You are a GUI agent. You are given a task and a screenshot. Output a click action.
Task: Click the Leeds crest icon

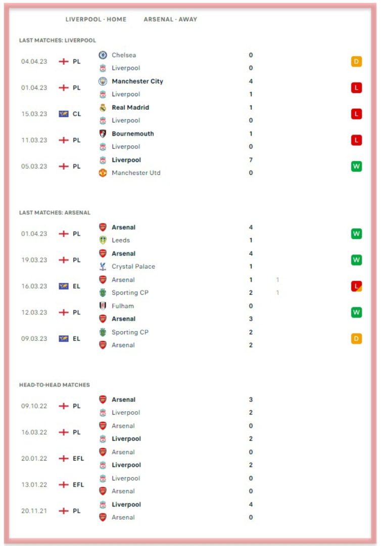tap(103, 240)
